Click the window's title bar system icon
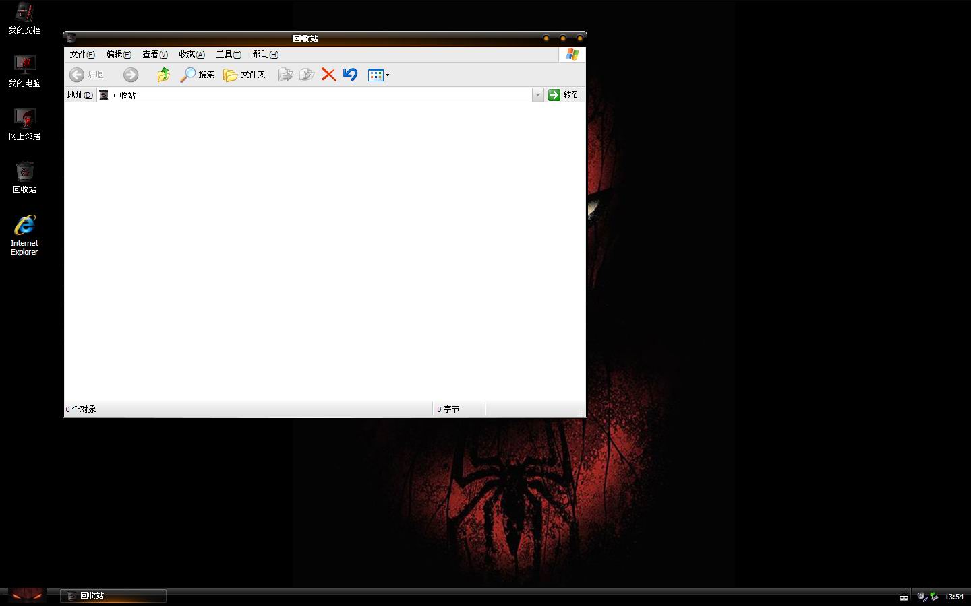 coord(71,38)
